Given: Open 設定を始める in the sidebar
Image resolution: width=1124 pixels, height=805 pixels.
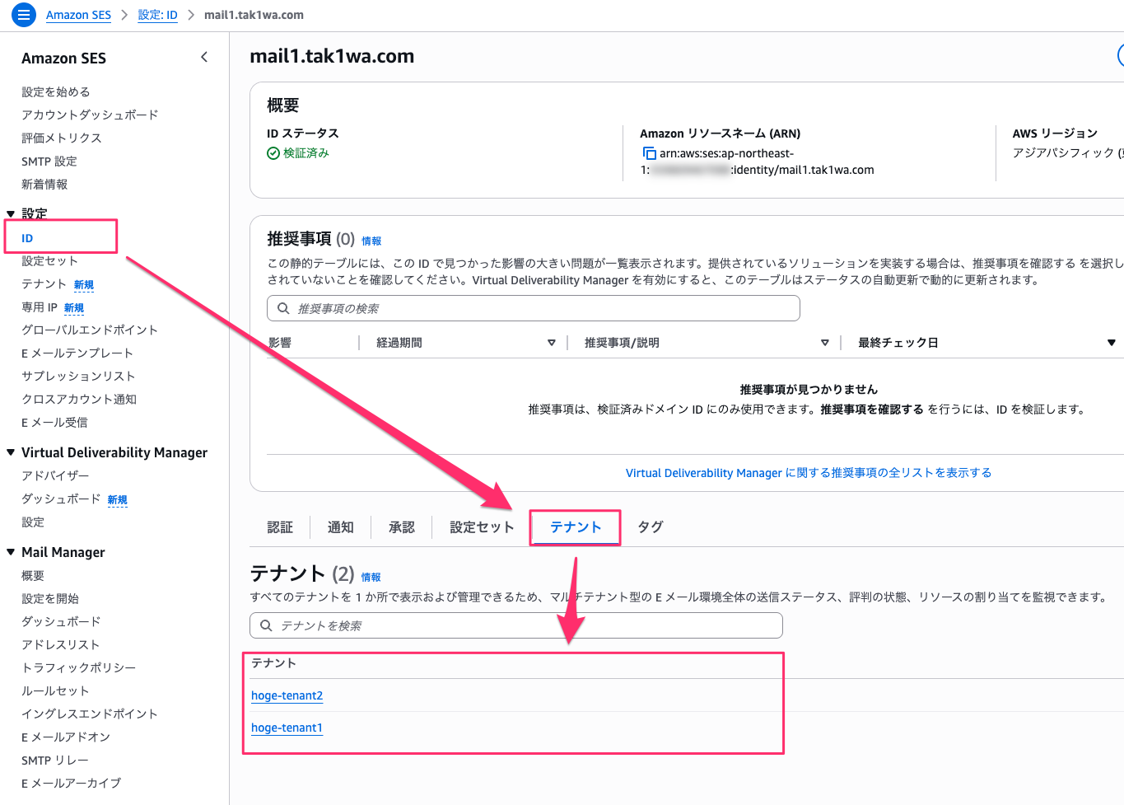Looking at the screenshot, I should pyautogui.click(x=56, y=92).
